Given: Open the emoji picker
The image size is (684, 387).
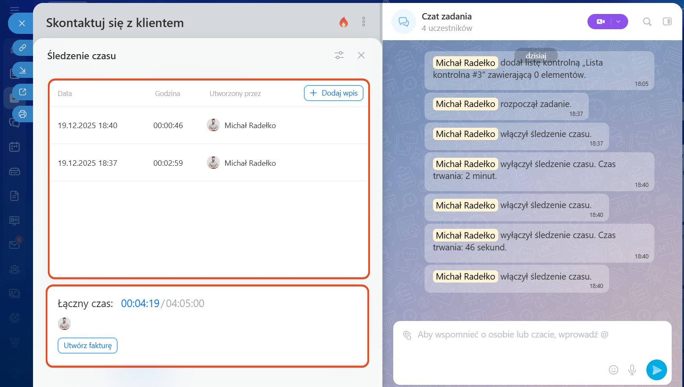Looking at the screenshot, I should tap(613, 370).
